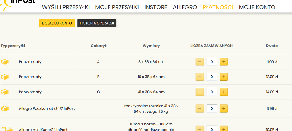Screen dimensions: 292x131
Task: Increase quantity for Paczkomaty gabaryt B
Action: coord(224,77)
